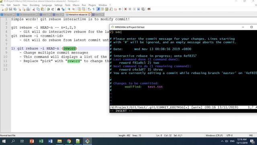Click the Print toolbar icon
Screen dimensions: 257x145
28,9
